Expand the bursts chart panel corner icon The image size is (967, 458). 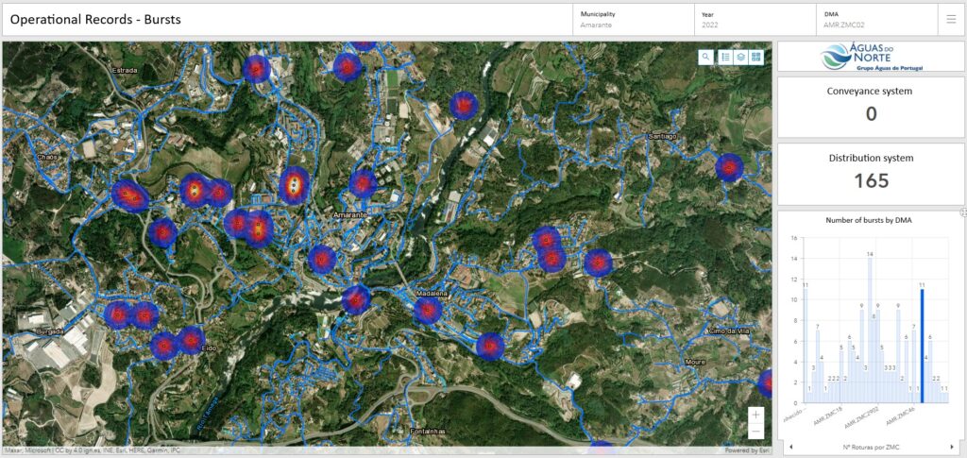[963, 212]
